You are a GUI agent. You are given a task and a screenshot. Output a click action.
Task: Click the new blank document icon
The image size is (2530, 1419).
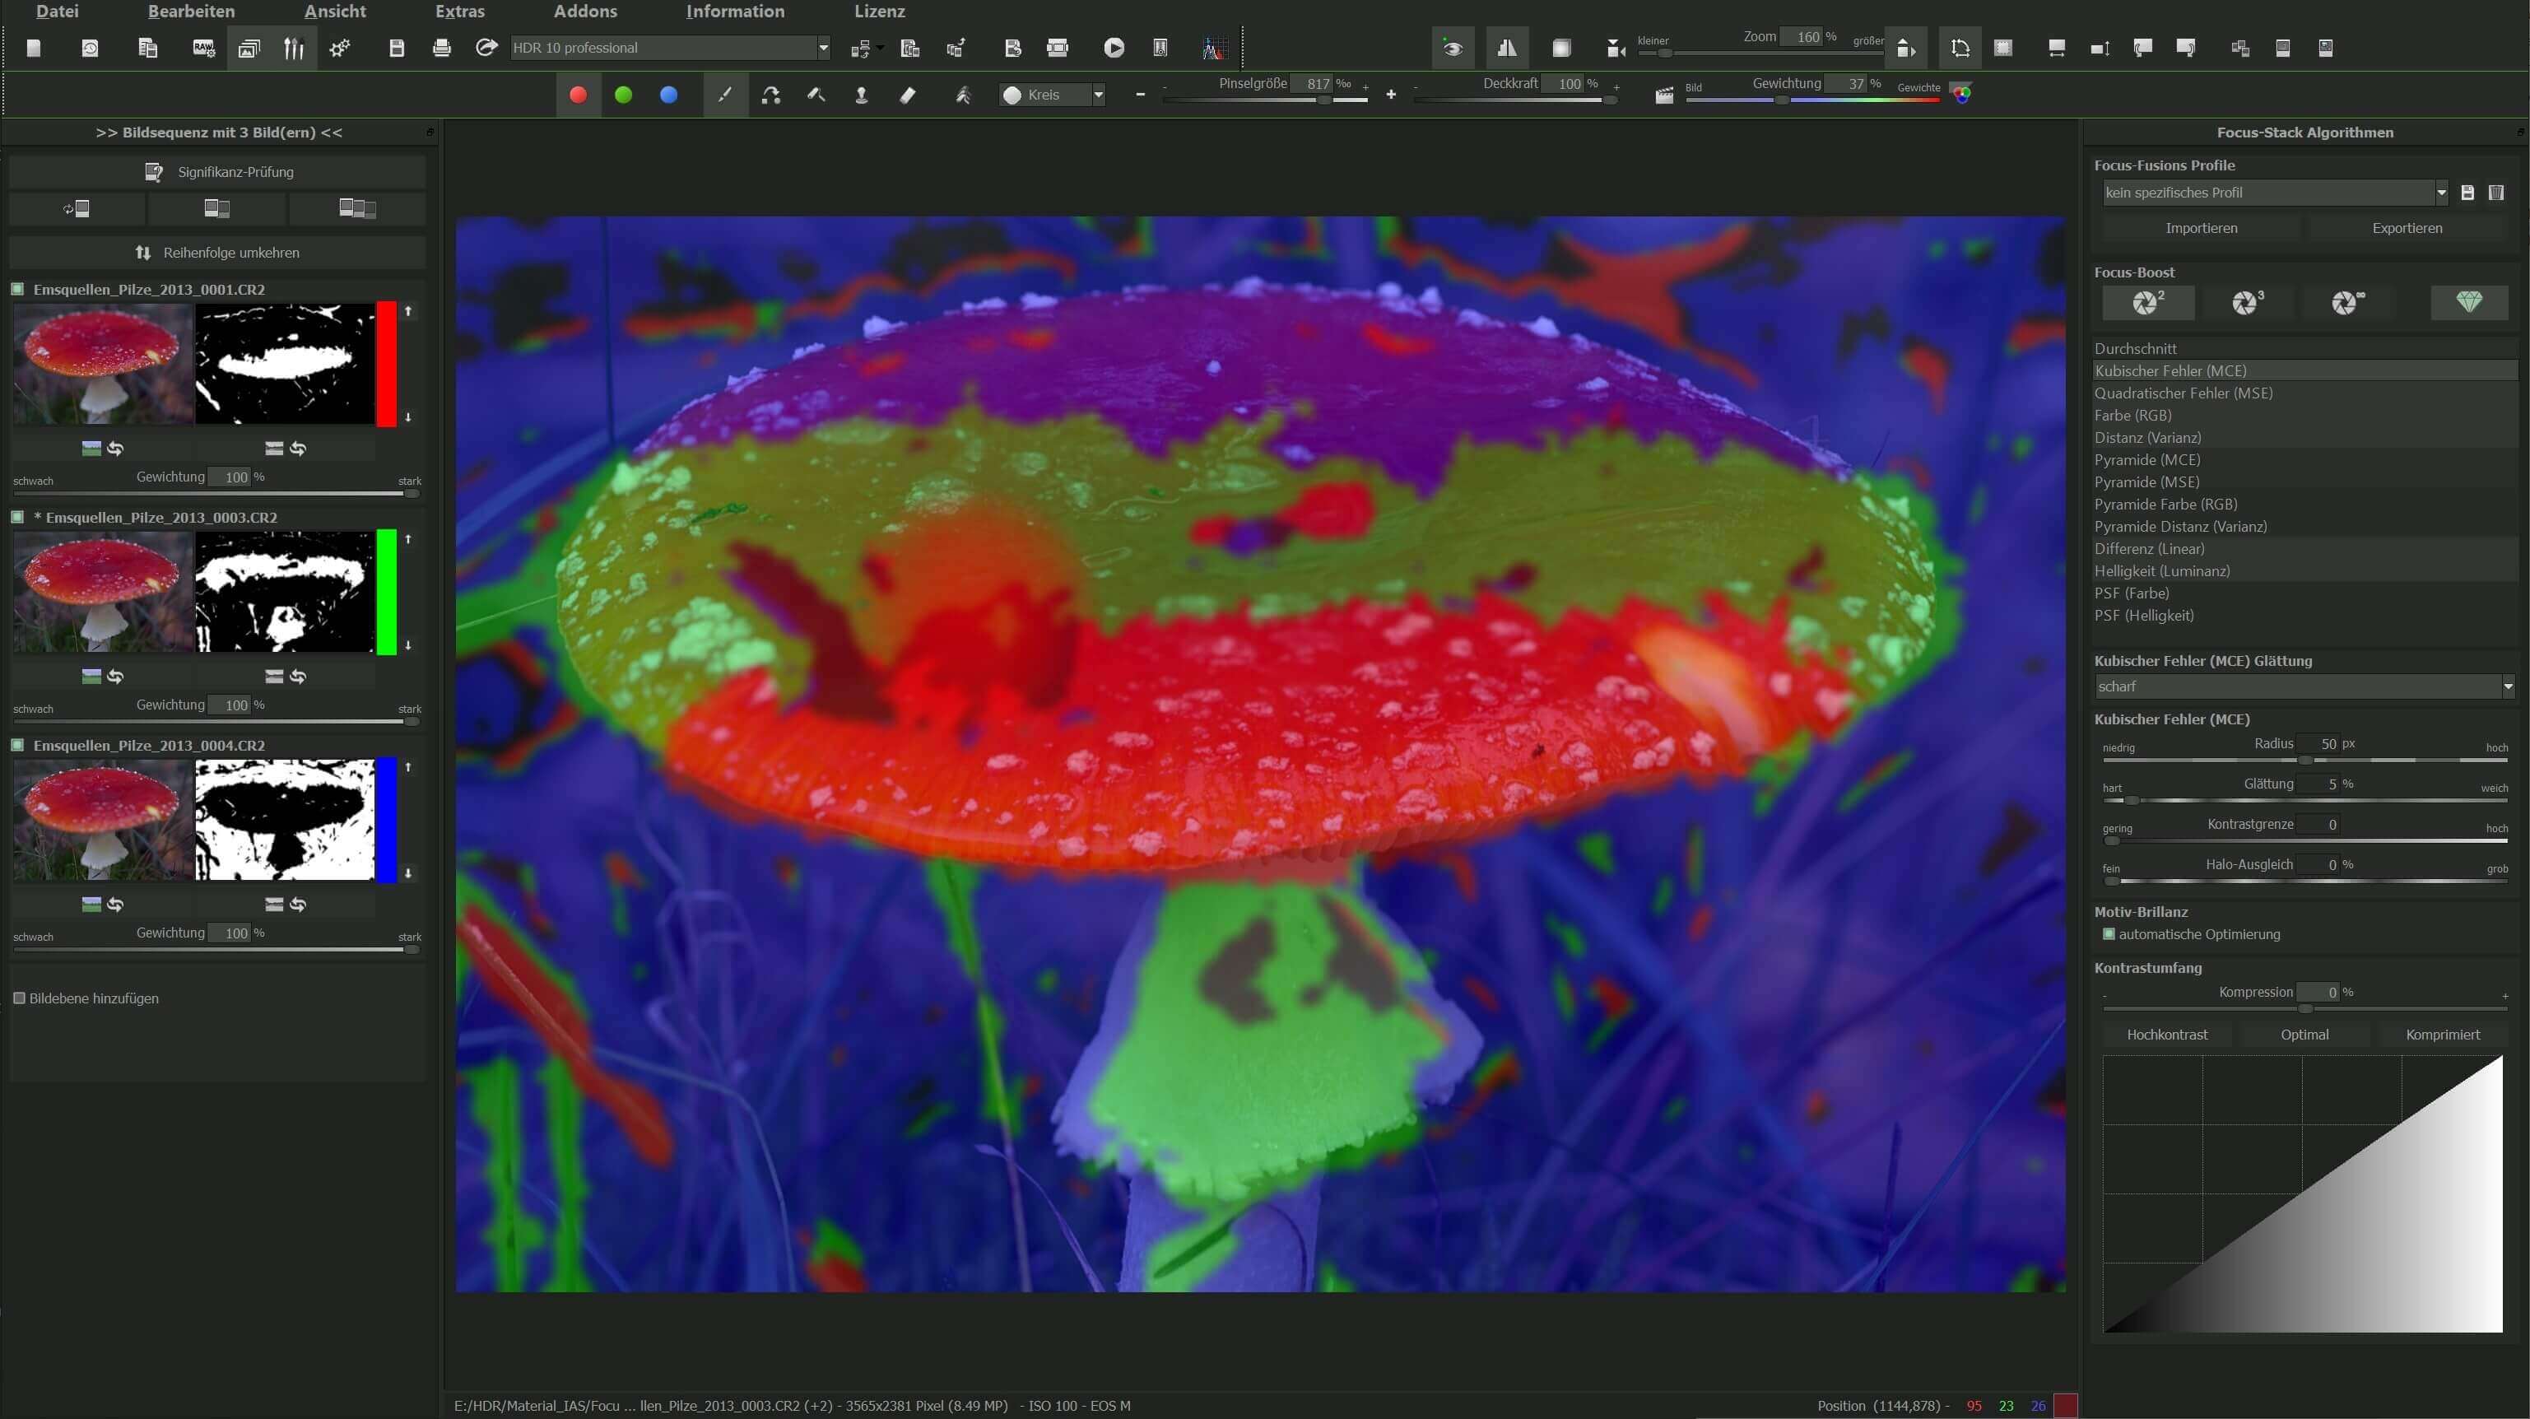34,48
